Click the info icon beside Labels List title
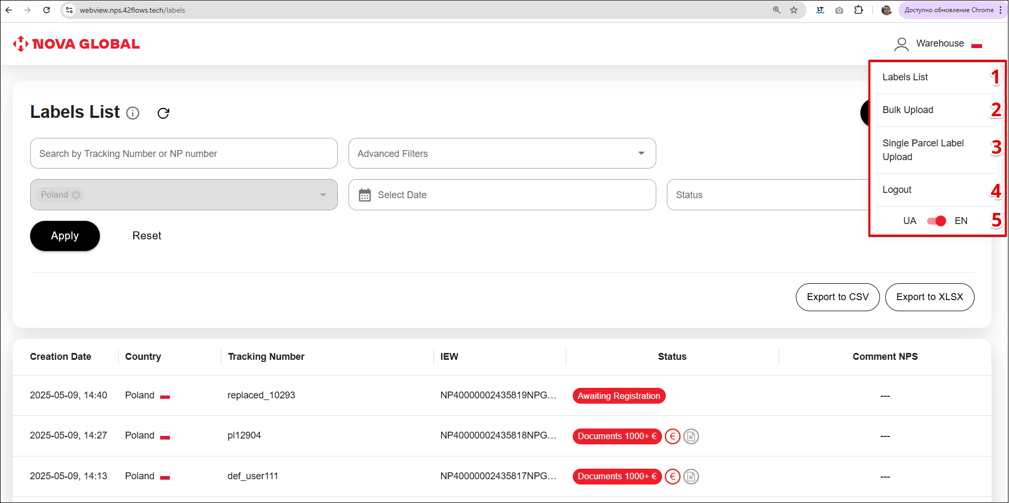Viewport: 1009px width, 503px height. (x=133, y=113)
